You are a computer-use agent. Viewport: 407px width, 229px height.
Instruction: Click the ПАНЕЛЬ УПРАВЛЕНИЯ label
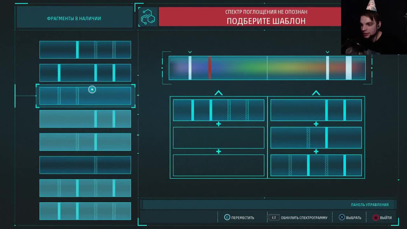coord(369,205)
